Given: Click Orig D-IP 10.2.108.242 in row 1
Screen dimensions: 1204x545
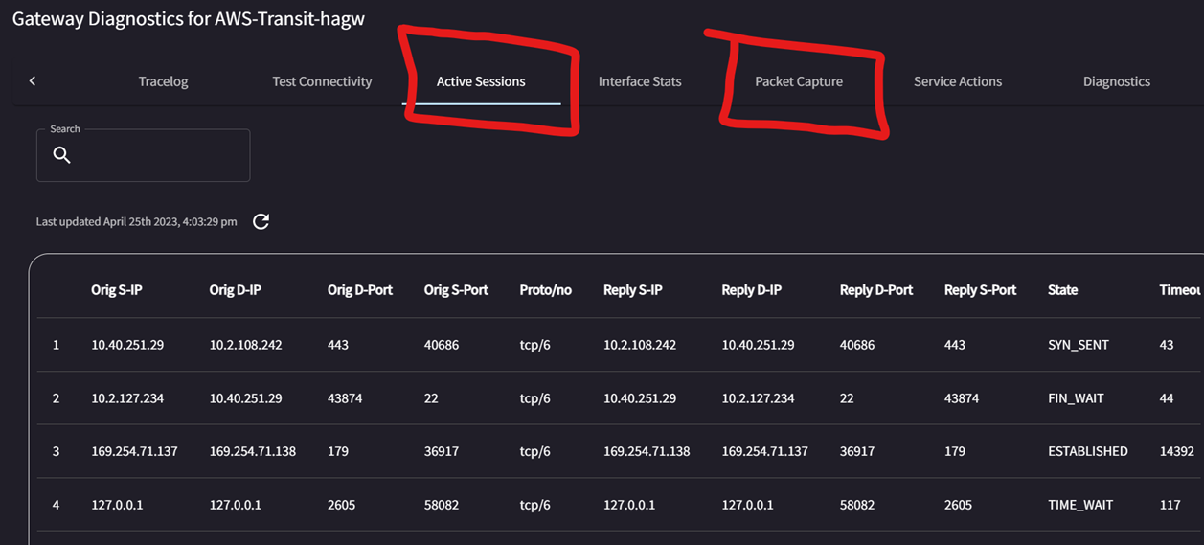Looking at the screenshot, I should click(245, 345).
